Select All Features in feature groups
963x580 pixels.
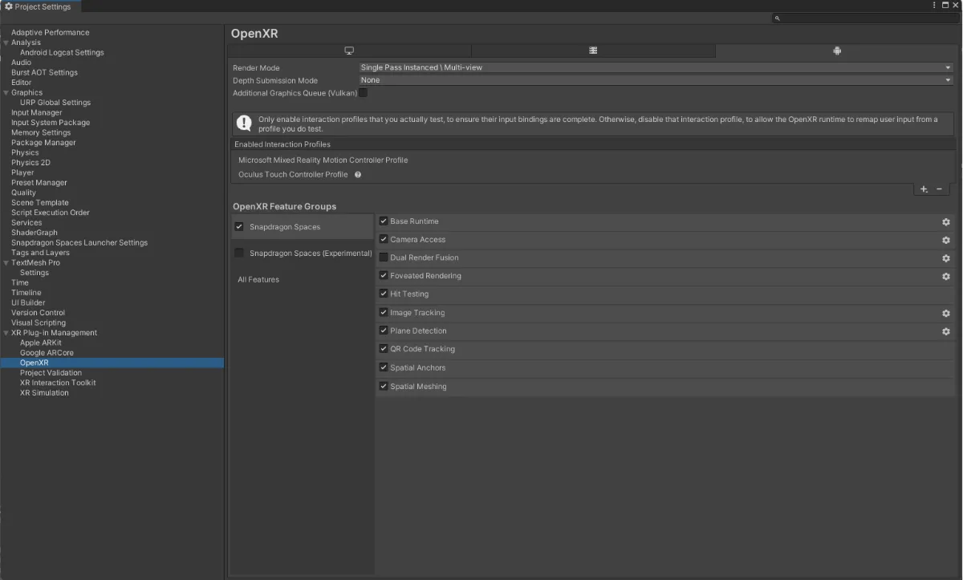(x=258, y=280)
